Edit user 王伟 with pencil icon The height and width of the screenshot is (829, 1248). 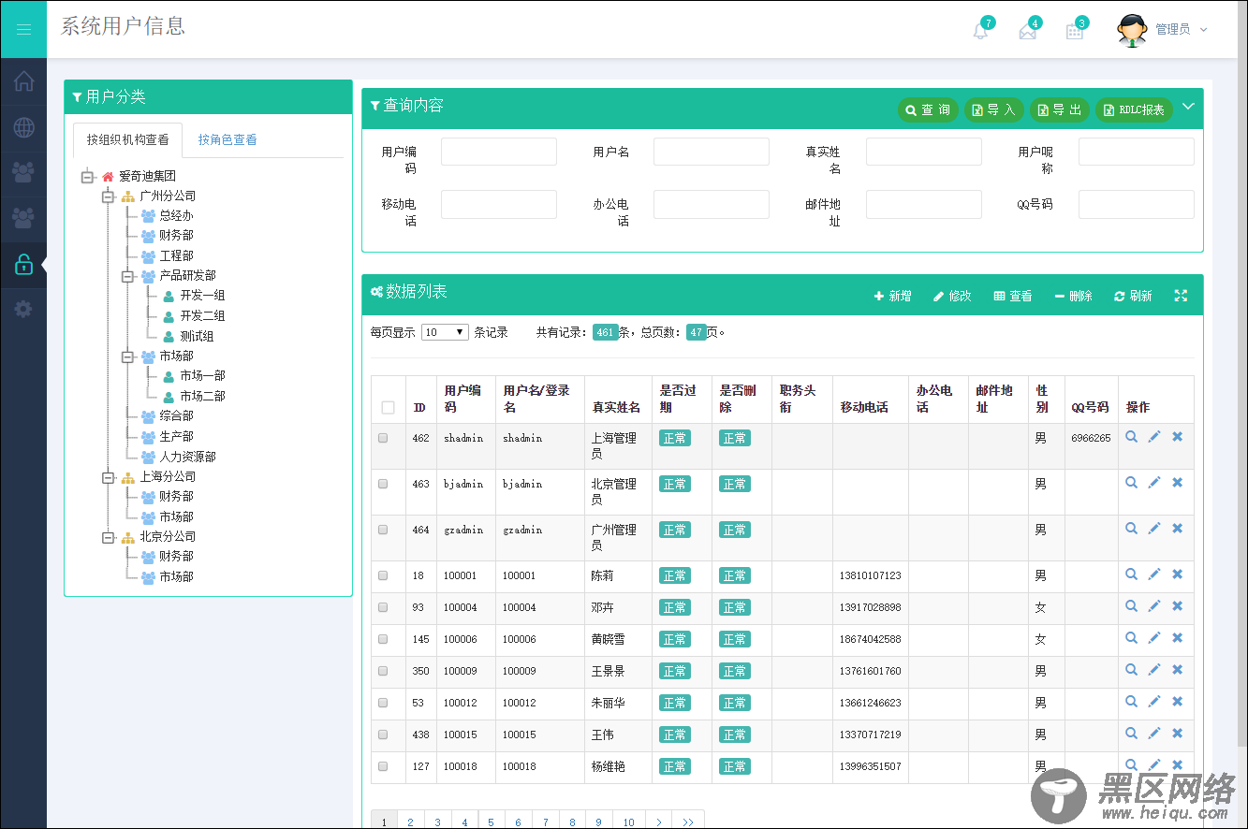[x=1154, y=734]
